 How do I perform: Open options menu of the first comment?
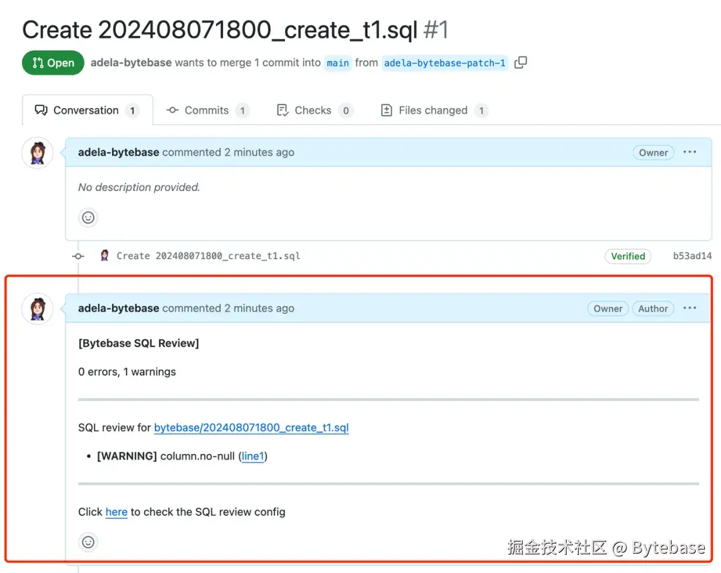[x=690, y=152]
